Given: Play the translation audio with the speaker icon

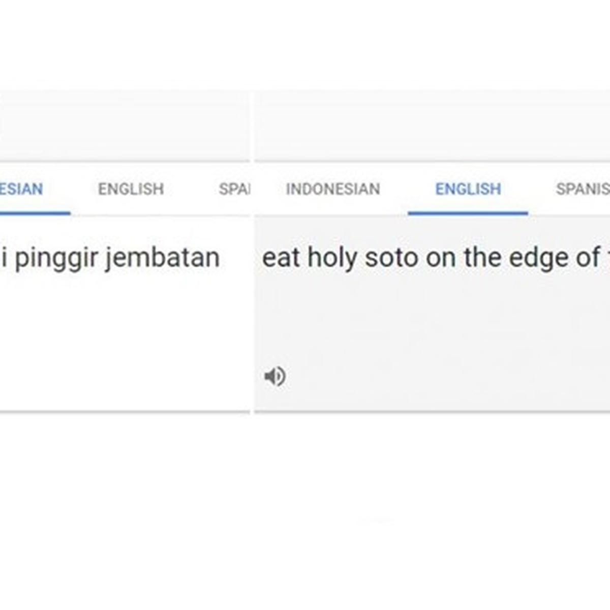Looking at the screenshot, I should pyautogui.click(x=275, y=377).
